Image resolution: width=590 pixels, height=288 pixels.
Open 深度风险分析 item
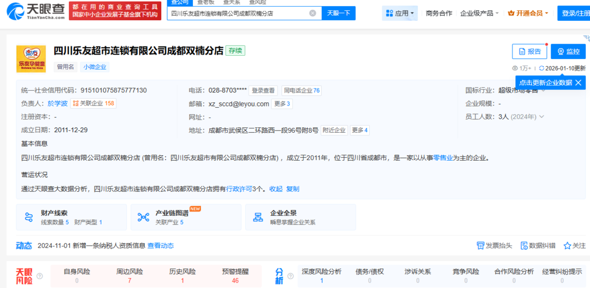click(x=322, y=276)
